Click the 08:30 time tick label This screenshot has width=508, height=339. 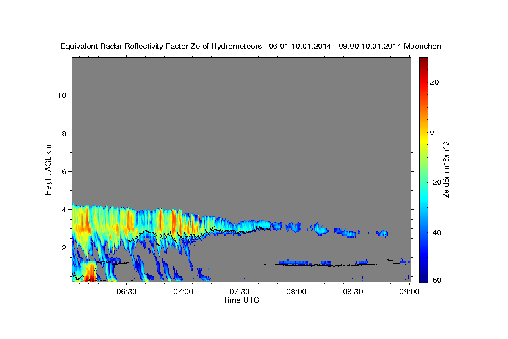click(x=353, y=292)
